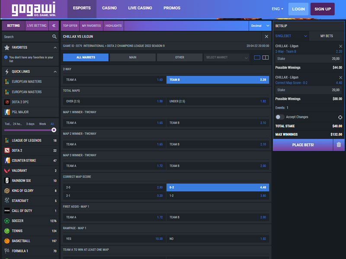Close the Chillax vs Lilgun match panel
Screen dimensions: 346x259
coord(266,37)
